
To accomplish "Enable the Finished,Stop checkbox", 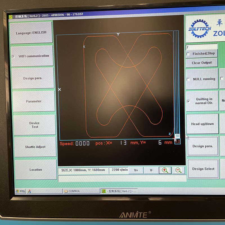I will coord(188,54).
